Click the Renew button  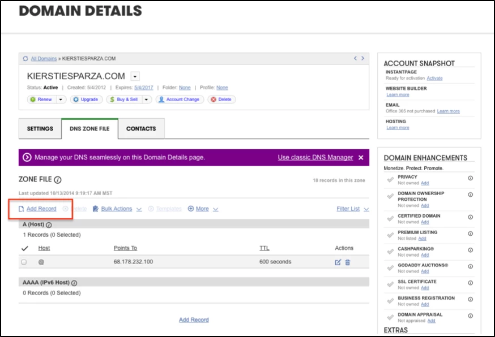[42, 100]
